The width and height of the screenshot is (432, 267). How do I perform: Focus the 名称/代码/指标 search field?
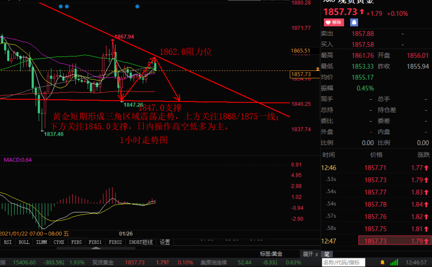(343, 263)
